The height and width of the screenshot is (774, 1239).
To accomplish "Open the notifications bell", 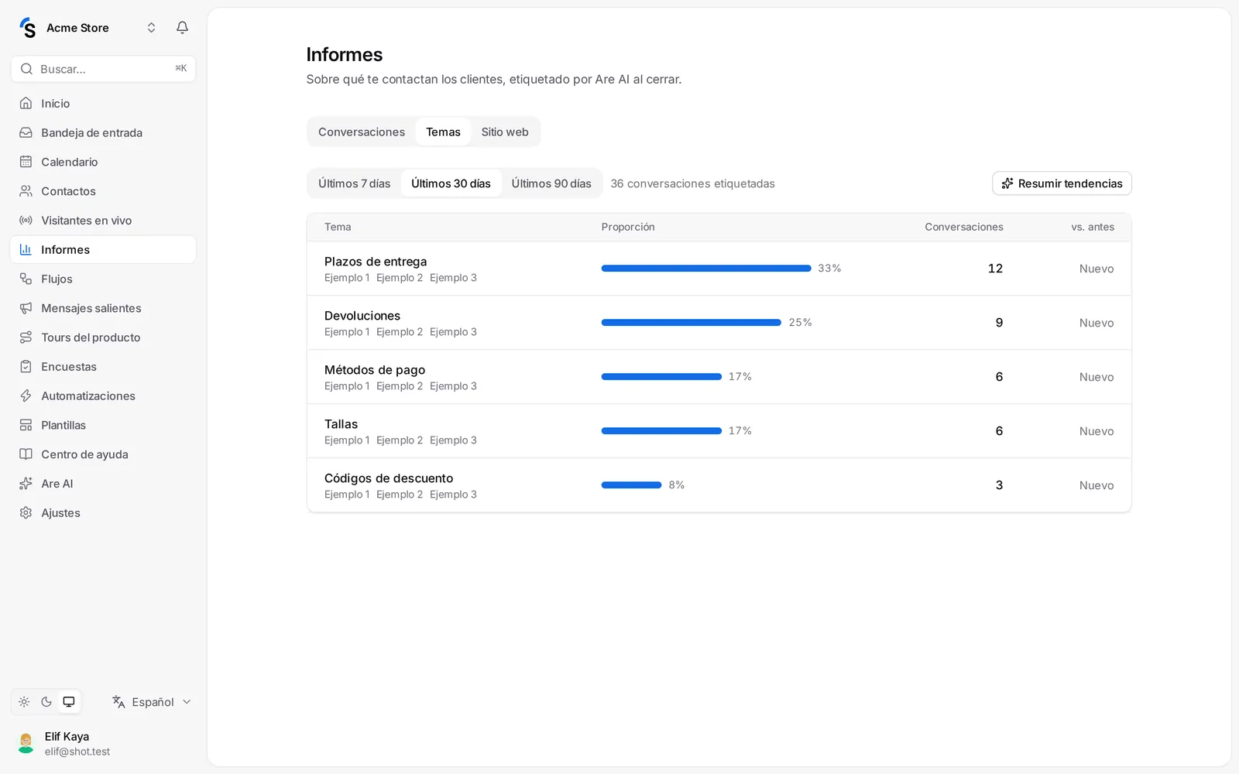I will pos(182,28).
